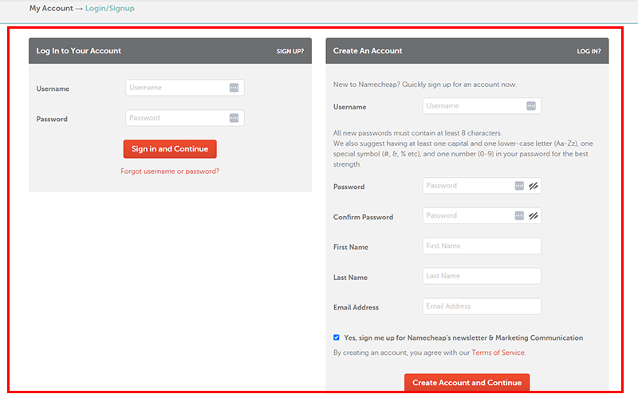Click the 'Email Address' label
The width and height of the screenshot is (638, 394).
coord(356,308)
